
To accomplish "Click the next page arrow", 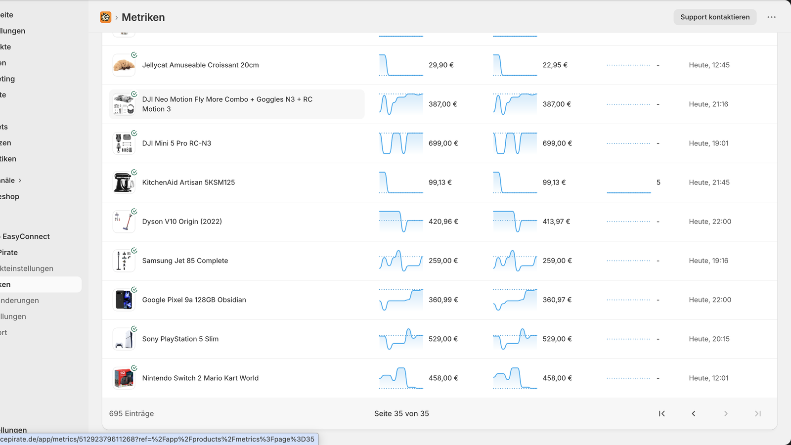I will tap(726, 413).
